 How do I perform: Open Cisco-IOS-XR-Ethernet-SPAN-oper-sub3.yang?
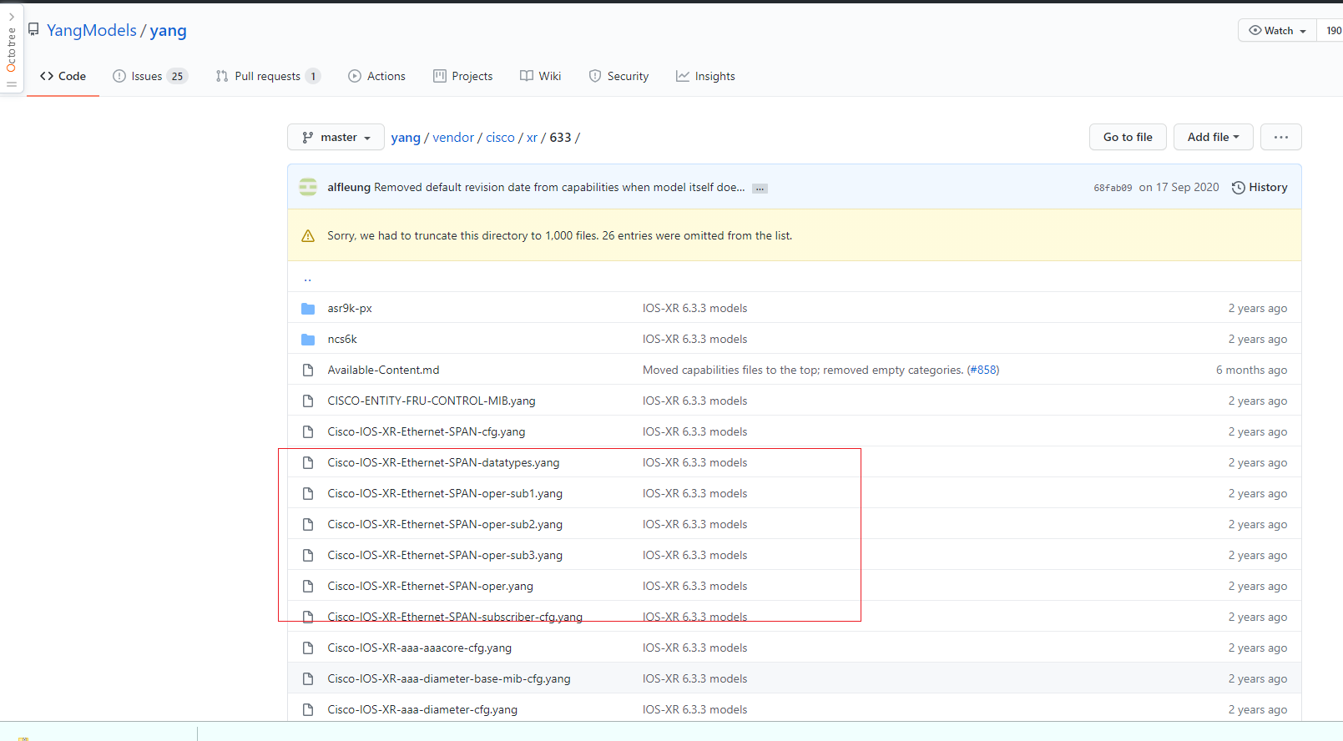[x=445, y=555]
